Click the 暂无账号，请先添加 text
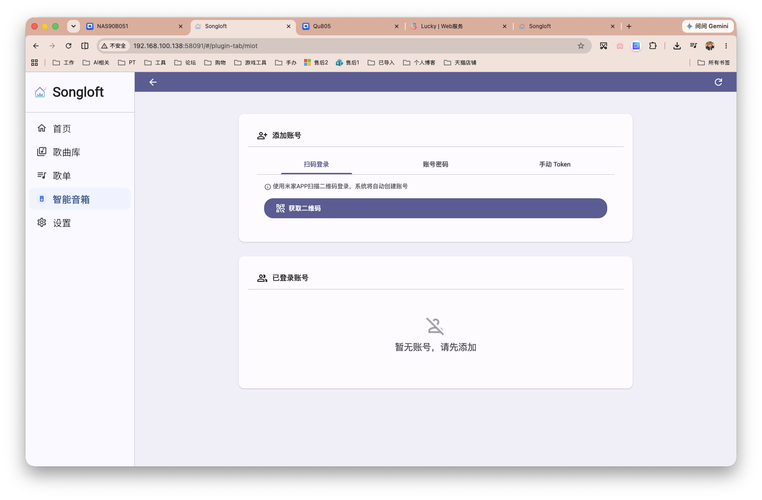Image resolution: width=762 pixels, height=500 pixels. (436, 347)
